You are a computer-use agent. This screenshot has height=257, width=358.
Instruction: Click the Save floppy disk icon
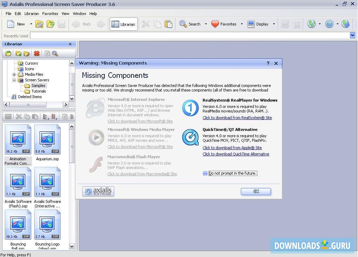[61, 24]
